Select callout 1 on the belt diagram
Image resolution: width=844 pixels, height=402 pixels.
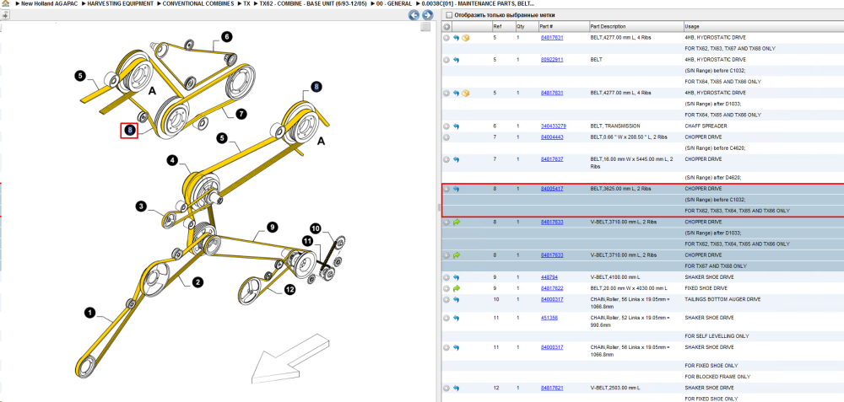[x=90, y=311]
